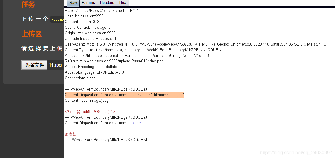
Task: Switch to the Raw tab
Action: (73, 3)
